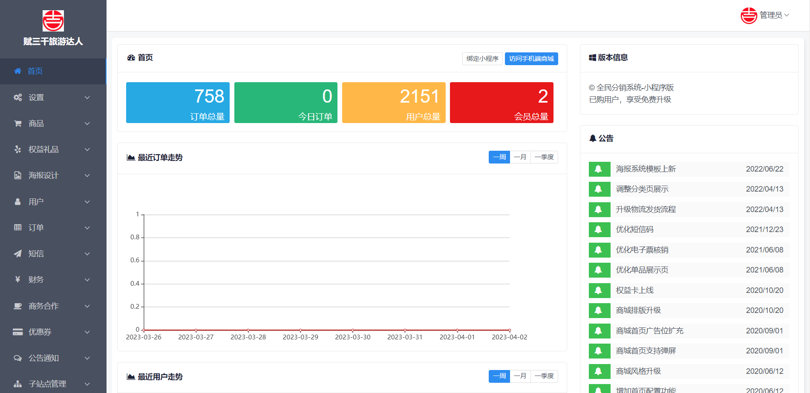Switch order trend to 一季度
The height and width of the screenshot is (393, 810).
[x=544, y=157]
